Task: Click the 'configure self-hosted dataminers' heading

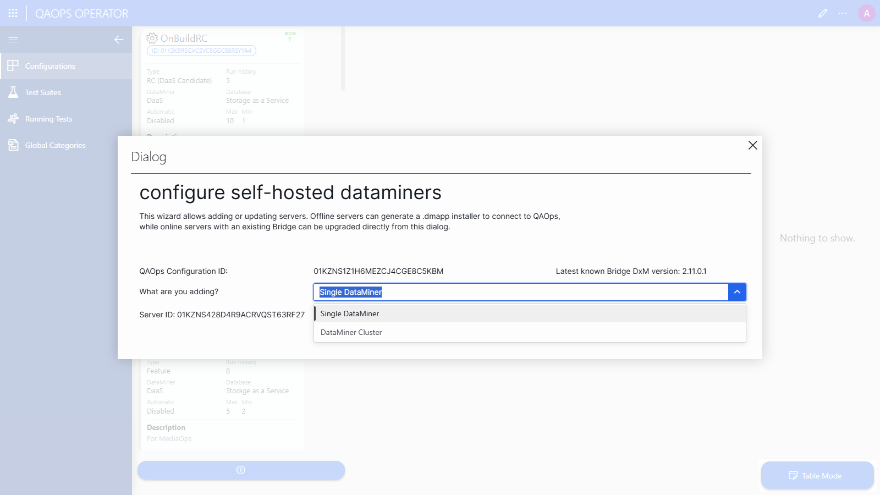Action: [x=290, y=193]
